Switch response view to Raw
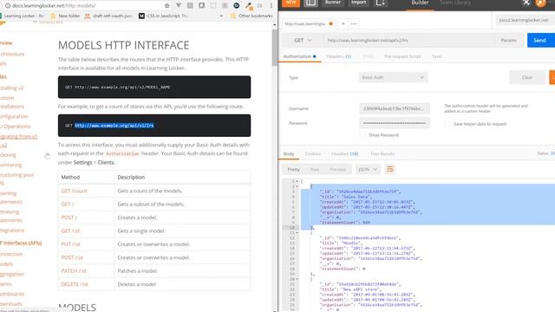The image size is (555, 312). pos(315,170)
